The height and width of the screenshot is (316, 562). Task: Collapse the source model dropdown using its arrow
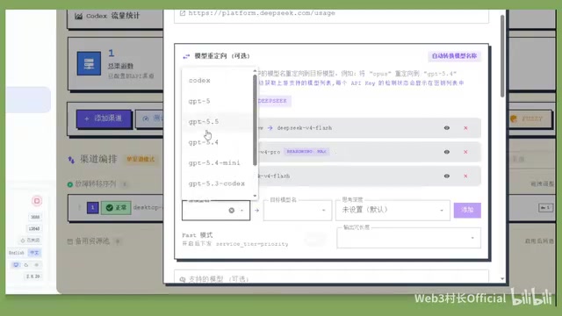pos(242,211)
